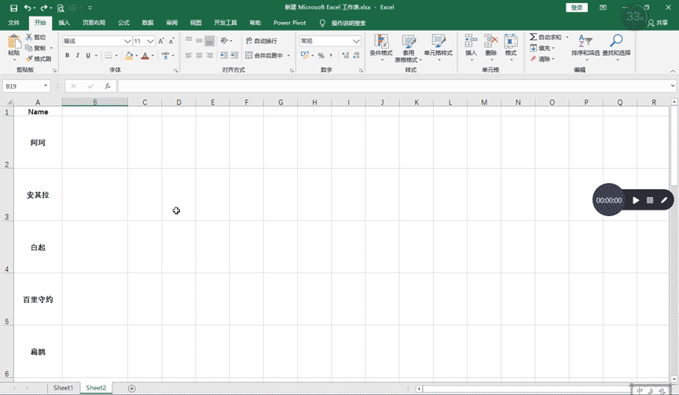Align cell content to the top
Screen dimensions: 679x395
point(189,40)
